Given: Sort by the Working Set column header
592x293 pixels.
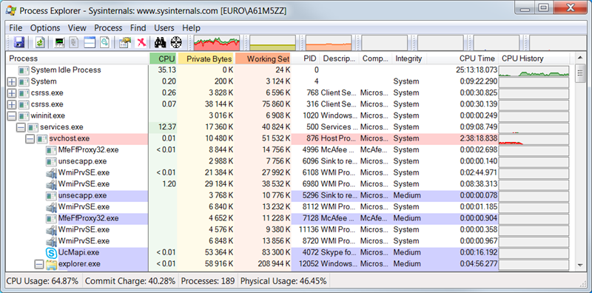Looking at the screenshot, I should pos(263,58).
